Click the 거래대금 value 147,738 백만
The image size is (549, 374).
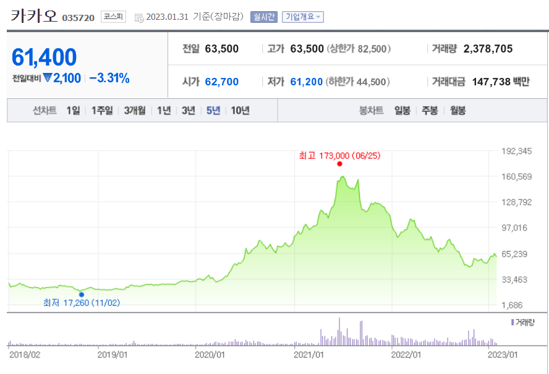(501, 82)
